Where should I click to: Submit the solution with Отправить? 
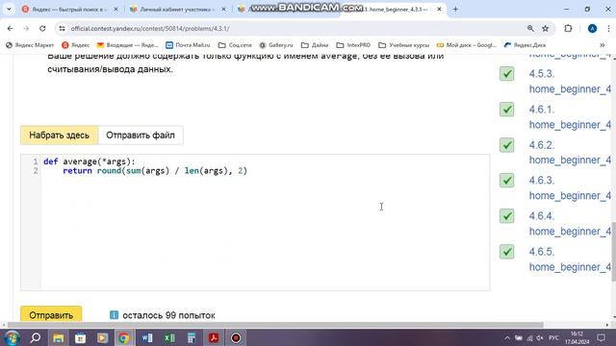[51, 314]
